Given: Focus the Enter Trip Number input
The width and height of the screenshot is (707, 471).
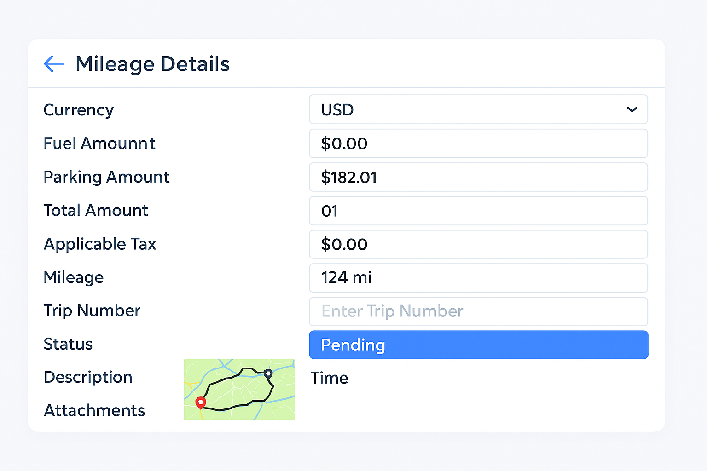Looking at the screenshot, I should [478, 311].
